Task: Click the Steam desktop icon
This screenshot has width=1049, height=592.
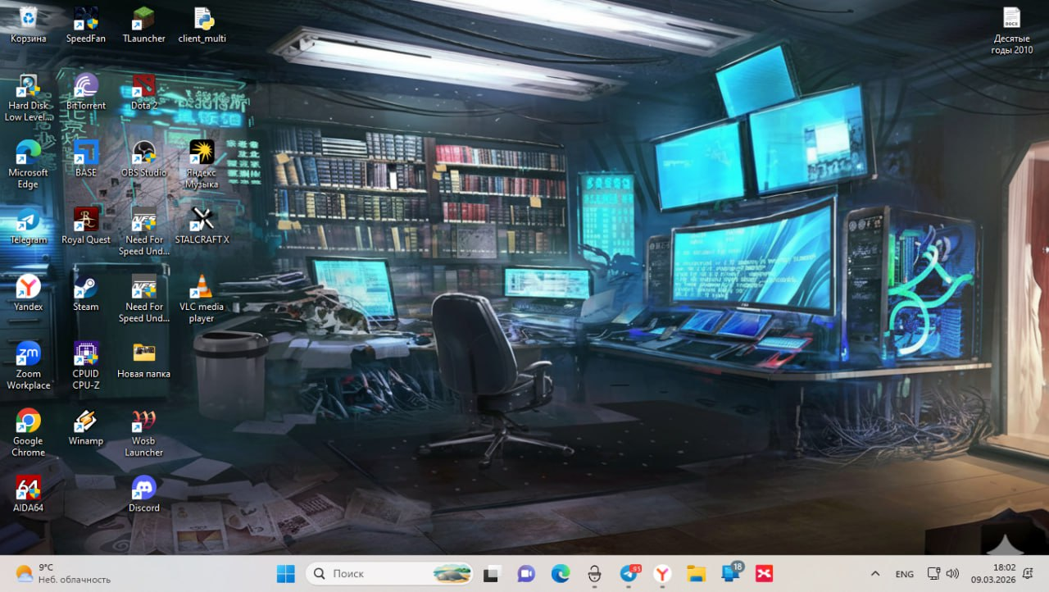Action: tap(86, 294)
